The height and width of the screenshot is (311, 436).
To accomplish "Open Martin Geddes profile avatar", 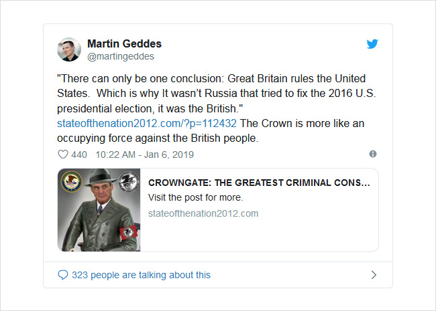I will (69, 49).
